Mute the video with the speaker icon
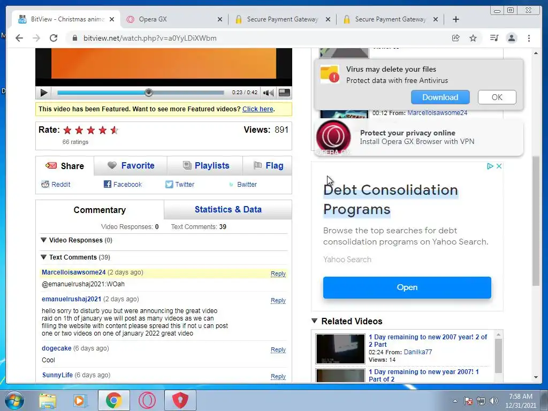The height and width of the screenshot is (411, 548). click(268, 93)
